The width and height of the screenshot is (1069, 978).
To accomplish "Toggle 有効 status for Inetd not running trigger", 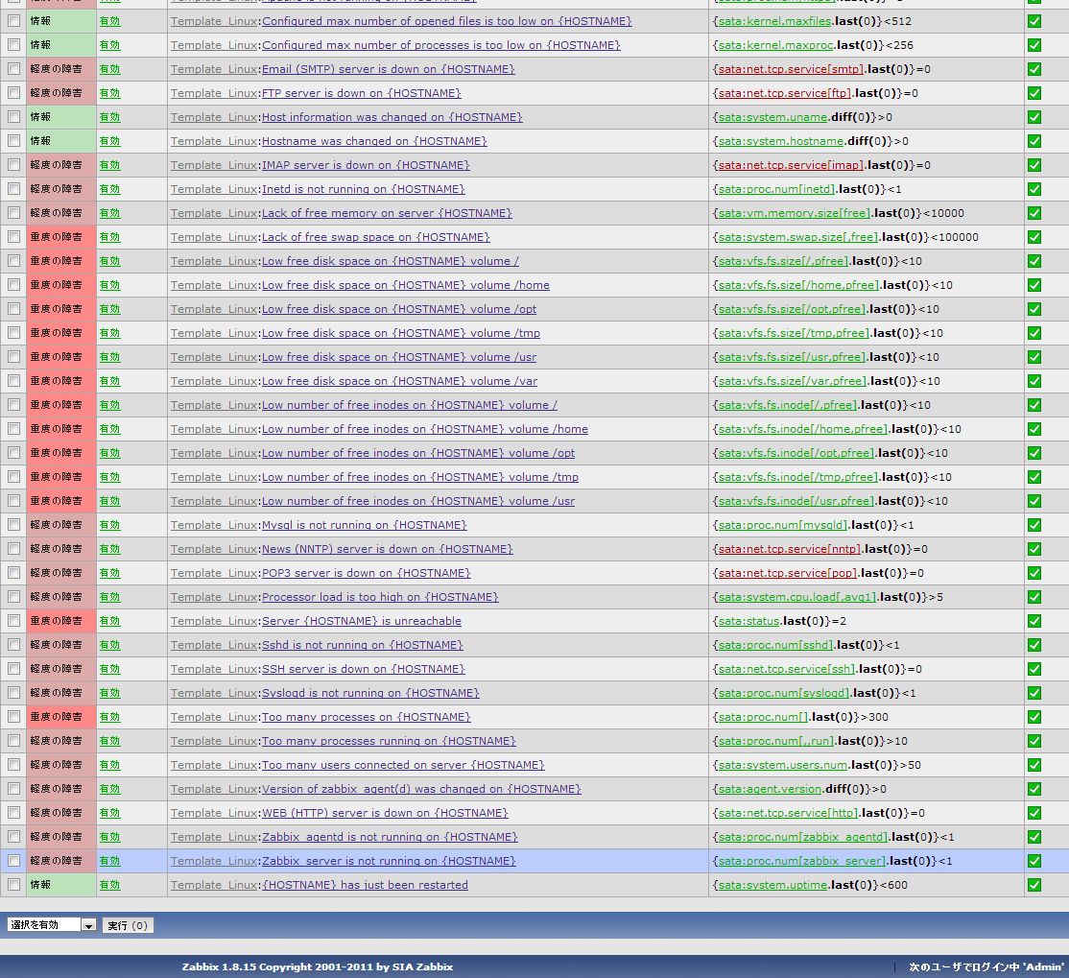I will point(109,189).
